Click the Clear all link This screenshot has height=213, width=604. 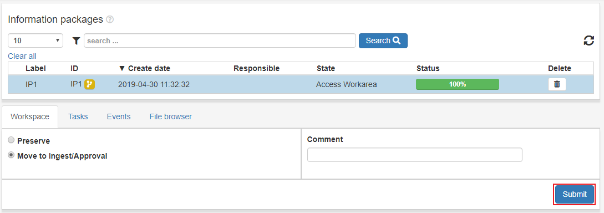(22, 56)
